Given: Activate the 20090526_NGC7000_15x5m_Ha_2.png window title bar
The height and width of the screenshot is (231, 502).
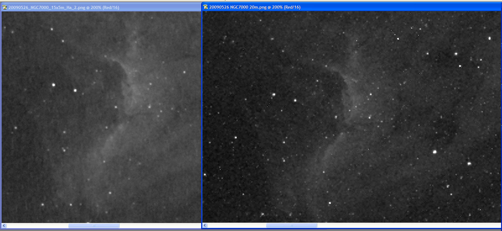Looking at the screenshot, I should pos(101,7).
